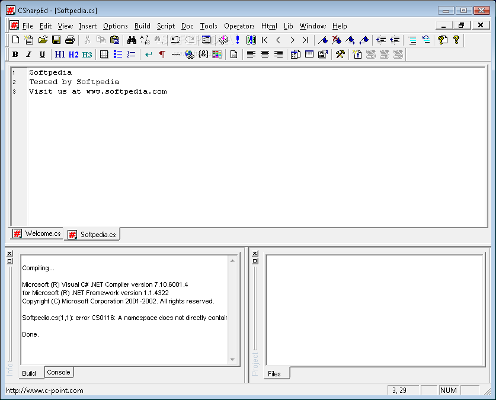Click the NUM status bar indicator

448,390
